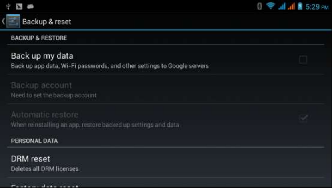Viewport: 332px width, 188px height.
Task: Tap the game controller notification icon
Action: 30,6
